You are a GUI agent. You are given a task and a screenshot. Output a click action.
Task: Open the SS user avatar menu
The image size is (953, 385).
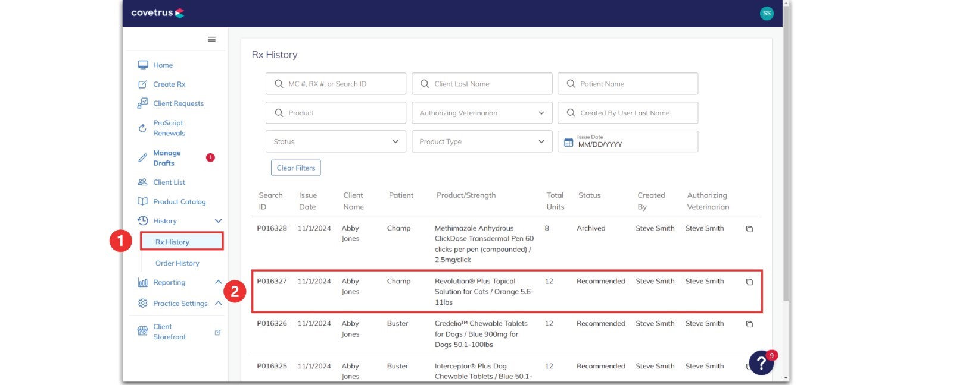coord(767,13)
